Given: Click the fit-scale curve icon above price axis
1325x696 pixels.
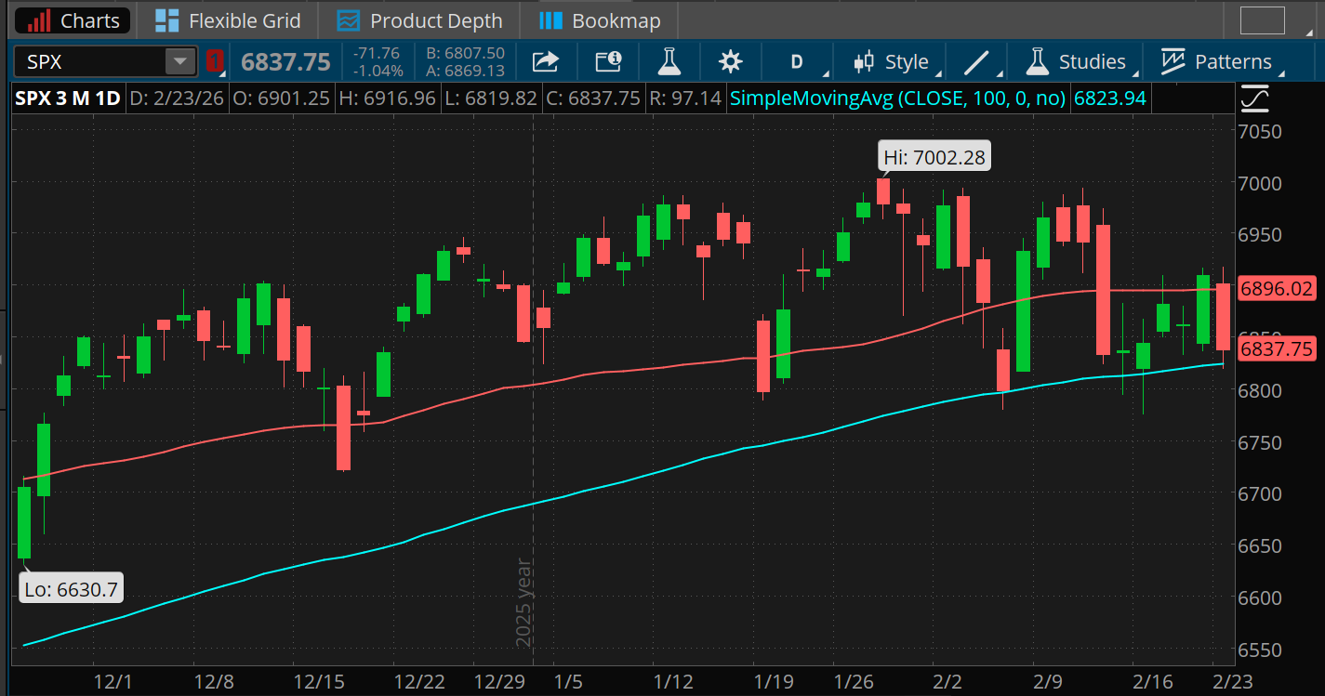Looking at the screenshot, I should point(1254,98).
